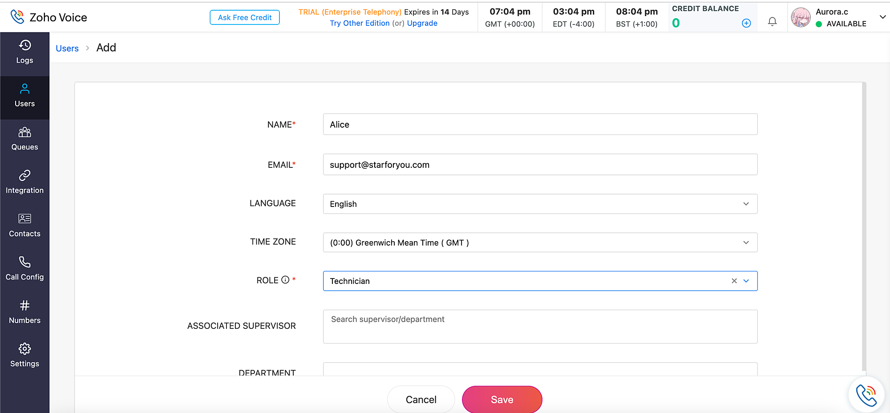This screenshot has height=413, width=890.
Task: Click the Department input field
Action: 540,369
